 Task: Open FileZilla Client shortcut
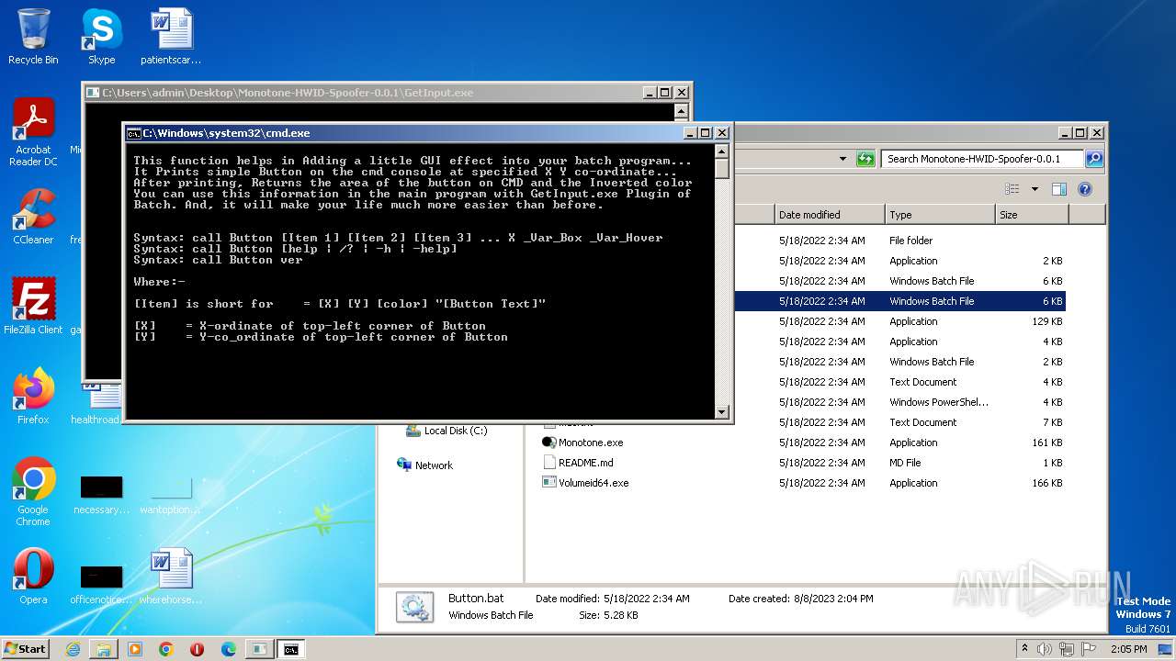(x=33, y=307)
